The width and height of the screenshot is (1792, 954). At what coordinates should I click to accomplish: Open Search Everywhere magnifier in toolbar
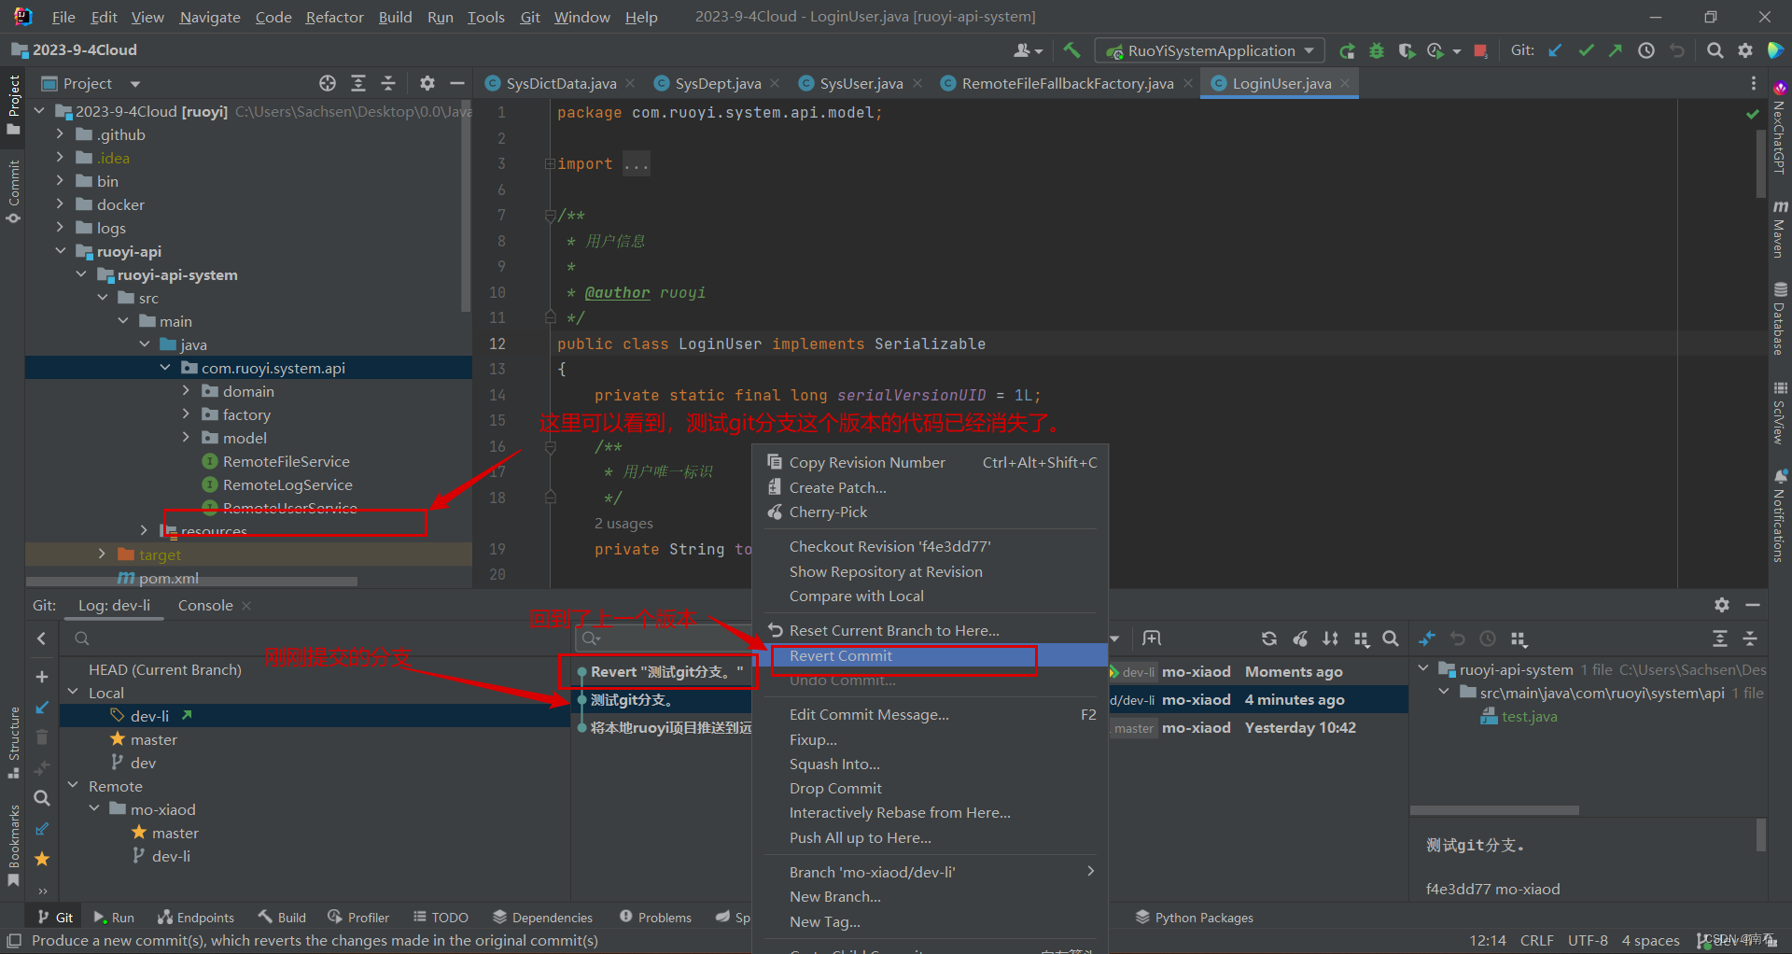[1715, 50]
